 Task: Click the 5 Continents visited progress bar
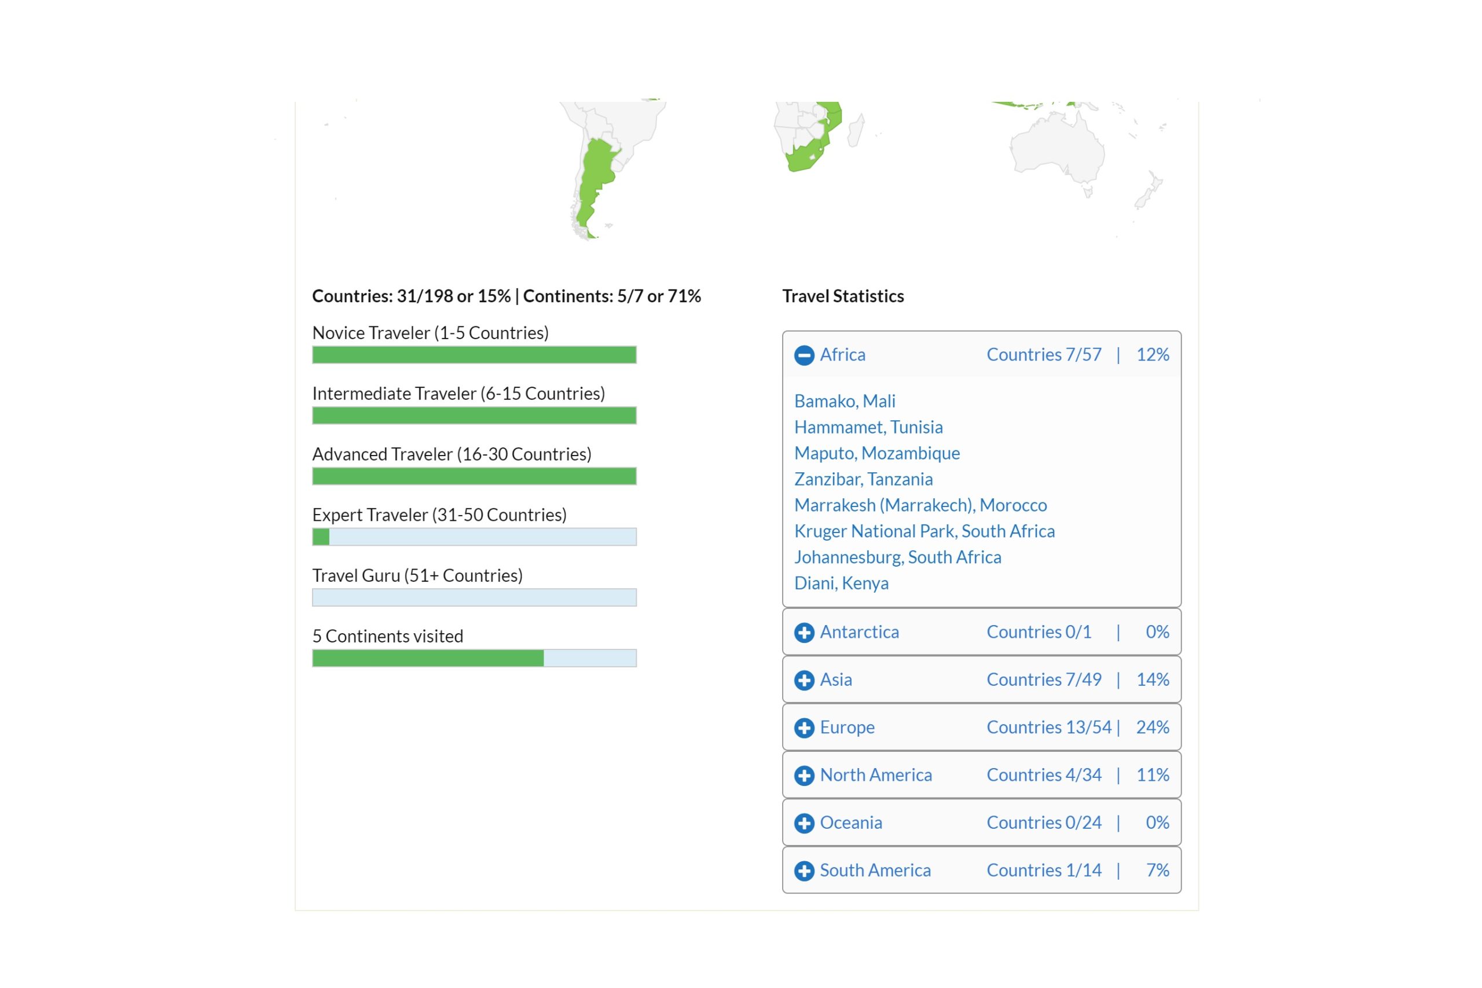click(x=475, y=659)
